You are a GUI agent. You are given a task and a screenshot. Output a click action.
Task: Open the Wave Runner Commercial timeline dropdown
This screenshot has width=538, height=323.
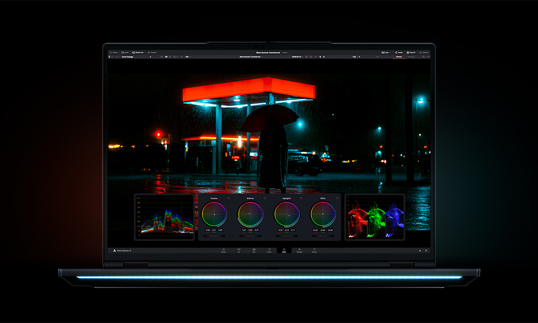251,57
